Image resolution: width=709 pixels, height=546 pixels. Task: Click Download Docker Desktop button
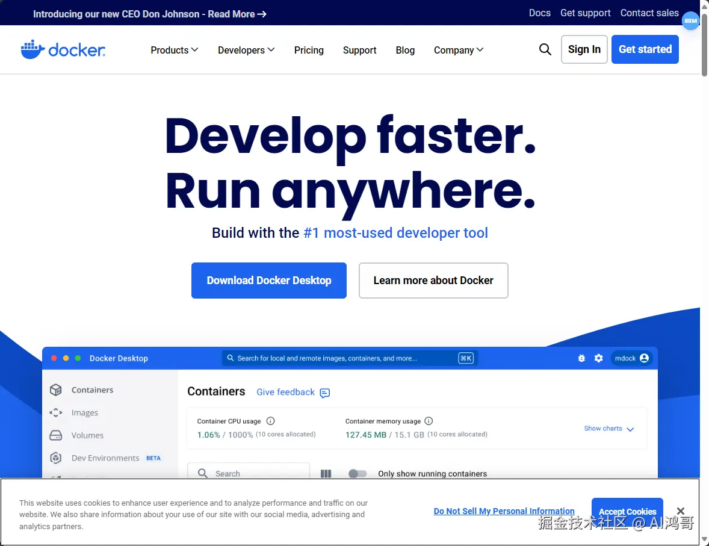[269, 281]
